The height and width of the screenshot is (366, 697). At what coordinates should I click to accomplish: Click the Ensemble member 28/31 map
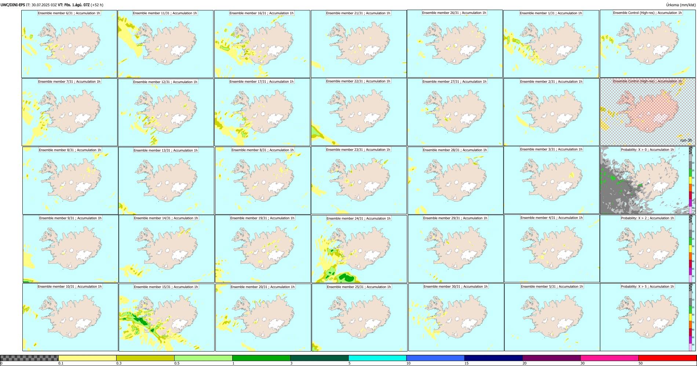coord(455,181)
